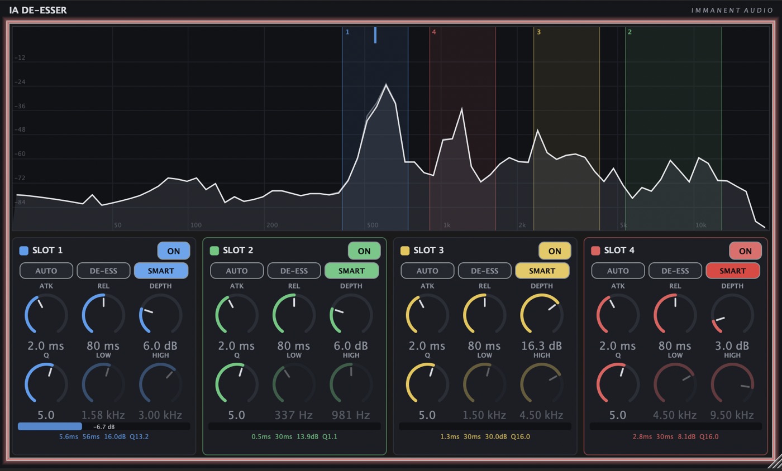Viewport: 782px width, 471px height.
Task: Click the Slot 1 DEPTH knob
Action: (x=160, y=315)
